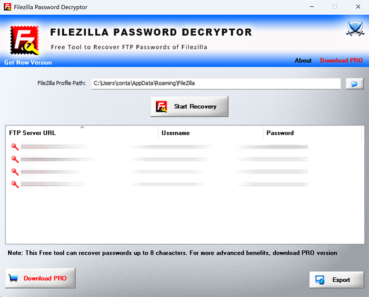Click the browse folder icon button

click(x=355, y=83)
